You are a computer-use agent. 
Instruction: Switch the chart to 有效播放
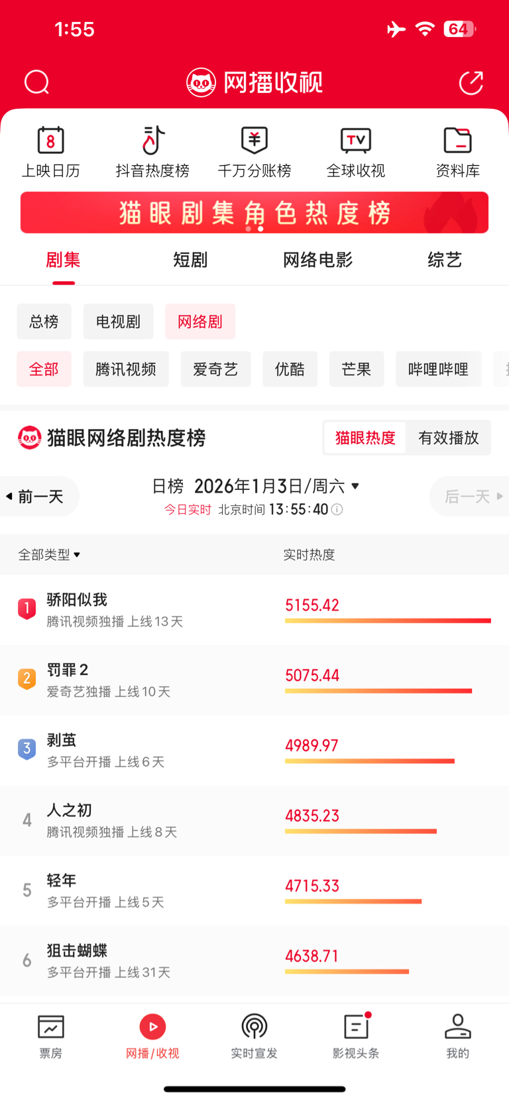449,438
